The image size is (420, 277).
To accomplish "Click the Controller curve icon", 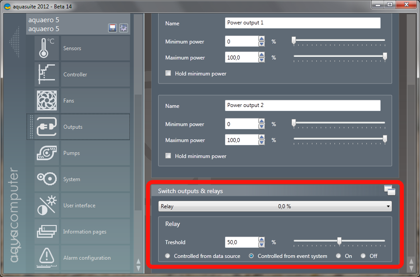I will pos(47,74).
